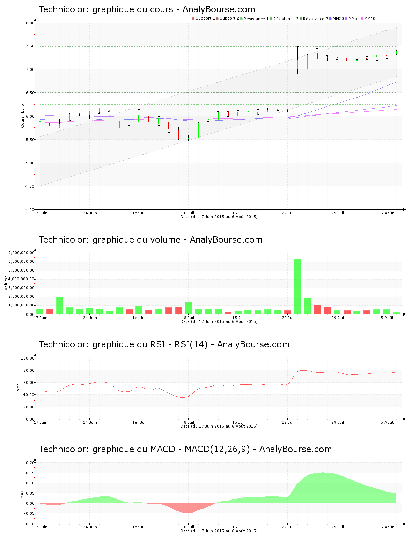Click the MM50 purple legend swatch

click(x=346, y=18)
